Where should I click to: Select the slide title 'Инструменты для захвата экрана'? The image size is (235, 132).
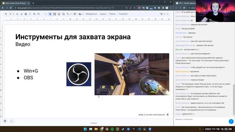tap(73, 37)
